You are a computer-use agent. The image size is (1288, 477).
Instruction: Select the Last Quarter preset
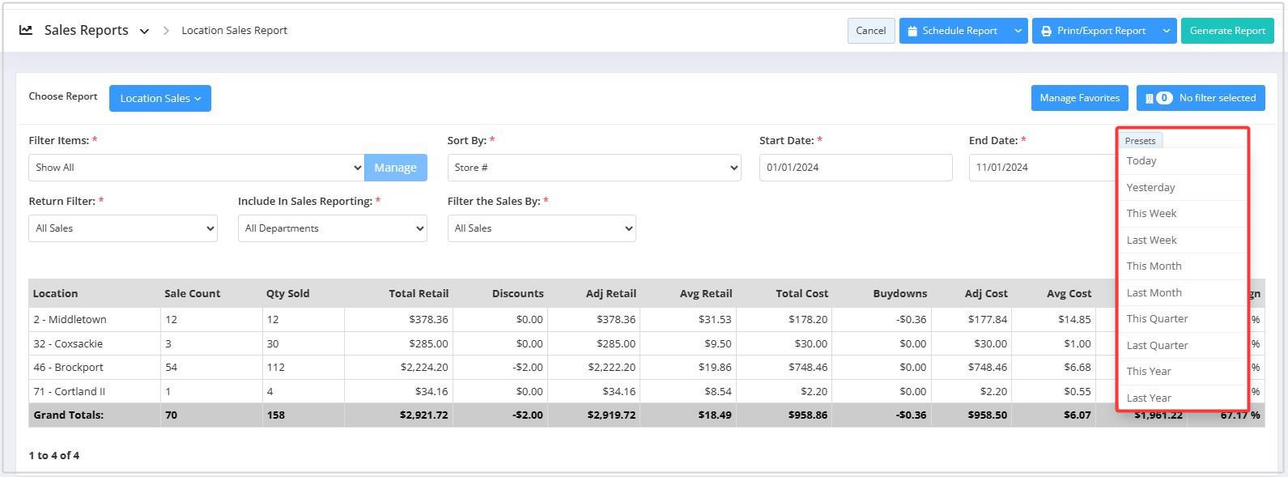click(x=1181, y=345)
